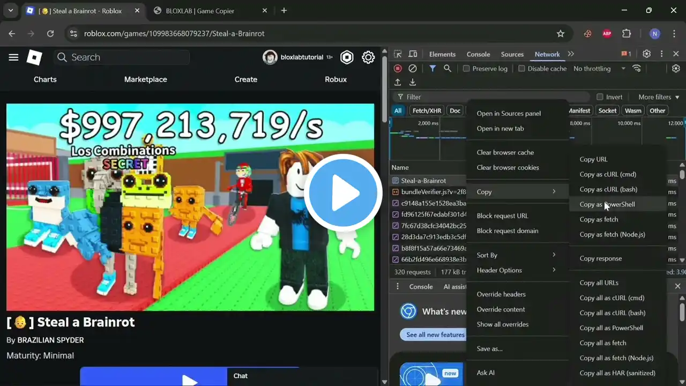Import HAR file upload arrow
The width and height of the screenshot is (686, 386).
coord(398,82)
